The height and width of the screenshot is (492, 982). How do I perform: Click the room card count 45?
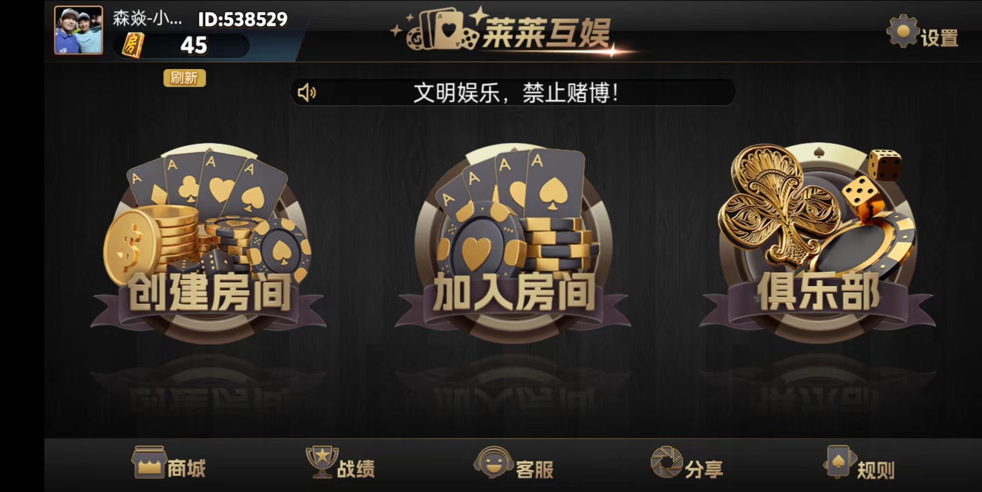tap(194, 45)
